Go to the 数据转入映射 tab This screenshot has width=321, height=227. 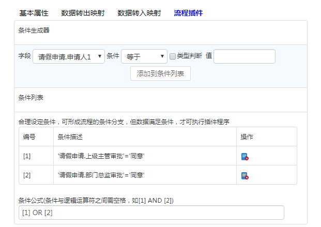tap(139, 12)
